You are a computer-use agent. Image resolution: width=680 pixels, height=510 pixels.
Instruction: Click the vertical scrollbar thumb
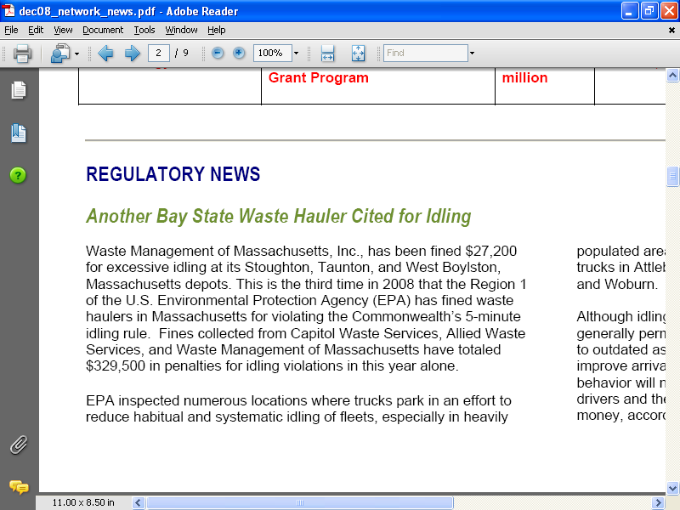click(672, 176)
